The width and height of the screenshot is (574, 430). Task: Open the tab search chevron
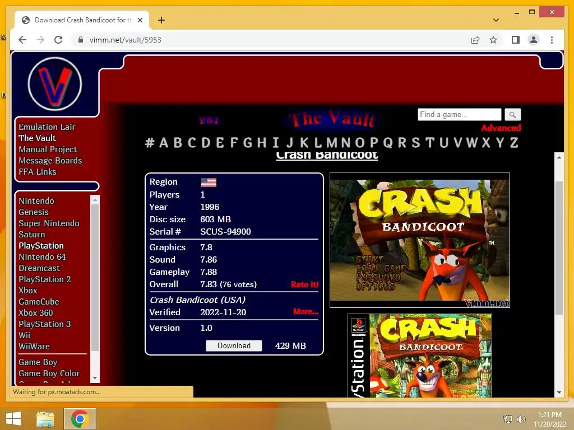[x=496, y=20]
